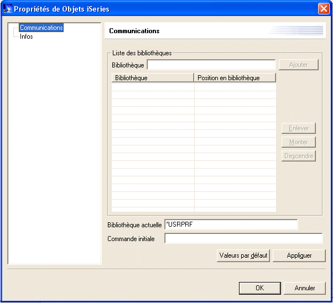This screenshot has width=333, height=303.
Task: Open the Infos tree item
Action: pos(26,36)
